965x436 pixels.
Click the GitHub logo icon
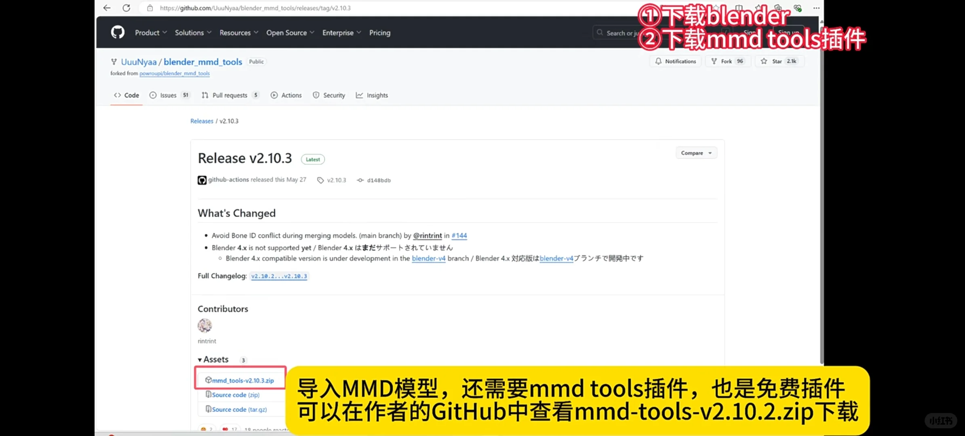(x=117, y=32)
